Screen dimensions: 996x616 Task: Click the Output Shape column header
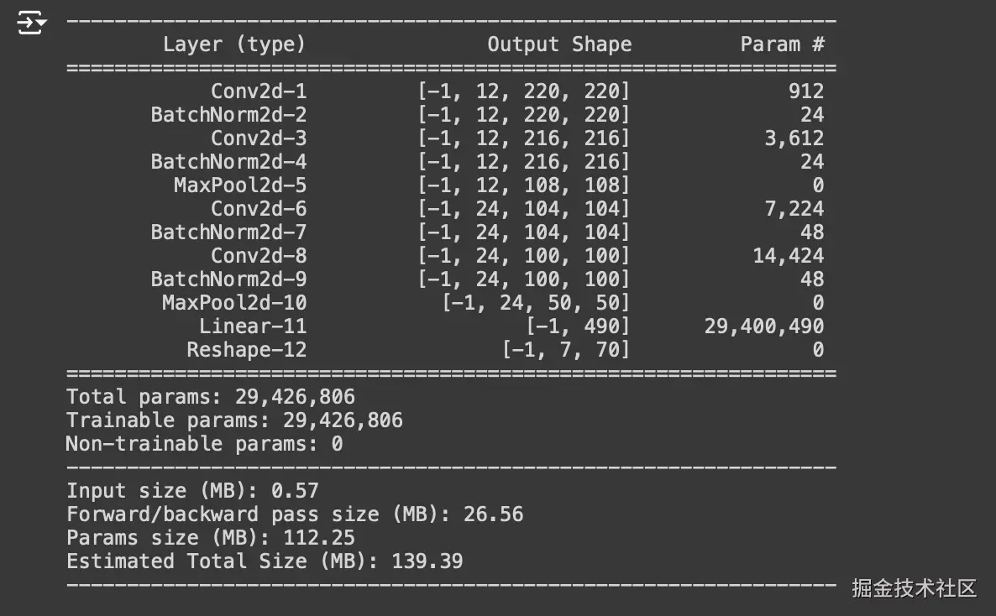point(559,44)
